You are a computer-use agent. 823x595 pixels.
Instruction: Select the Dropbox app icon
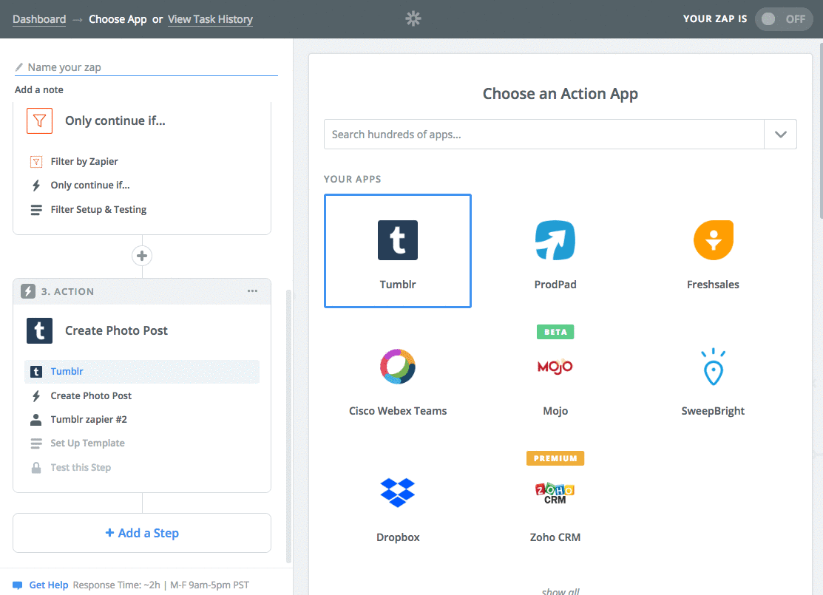398,493
